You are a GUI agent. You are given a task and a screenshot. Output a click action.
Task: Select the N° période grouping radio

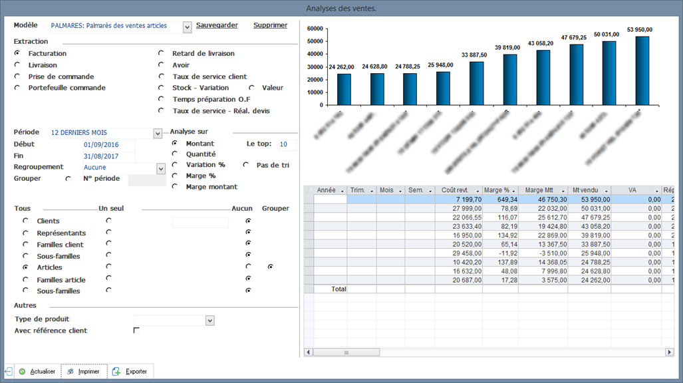click(68, 179)
